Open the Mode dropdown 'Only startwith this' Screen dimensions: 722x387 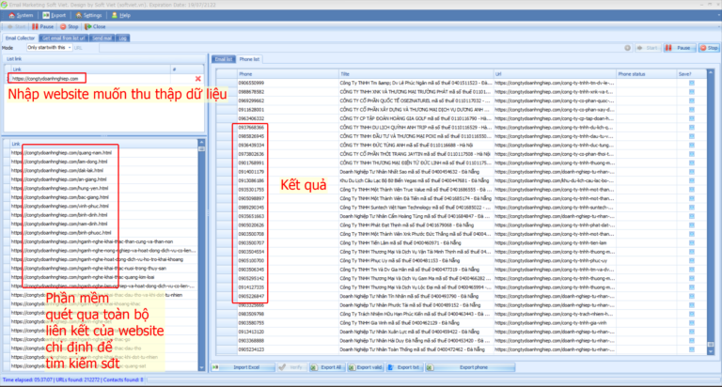49,47
